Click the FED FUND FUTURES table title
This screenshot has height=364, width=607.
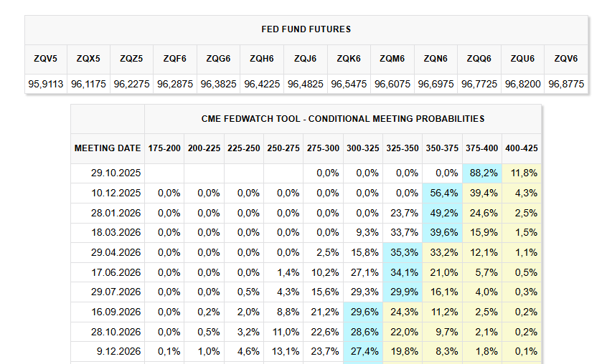pos(306,29)
